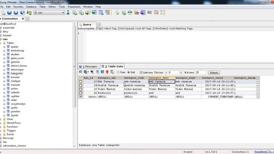
Task: Click the brown boxes toolbar icon
Action: 137,12
